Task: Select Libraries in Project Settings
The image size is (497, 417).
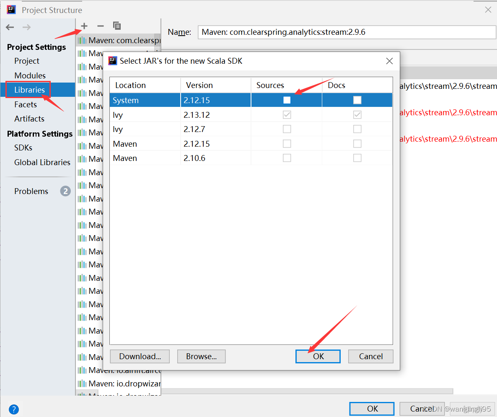Action: point(29,90)
